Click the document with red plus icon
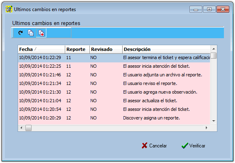This screenshot has width=235, height=163. click(41, 33)
